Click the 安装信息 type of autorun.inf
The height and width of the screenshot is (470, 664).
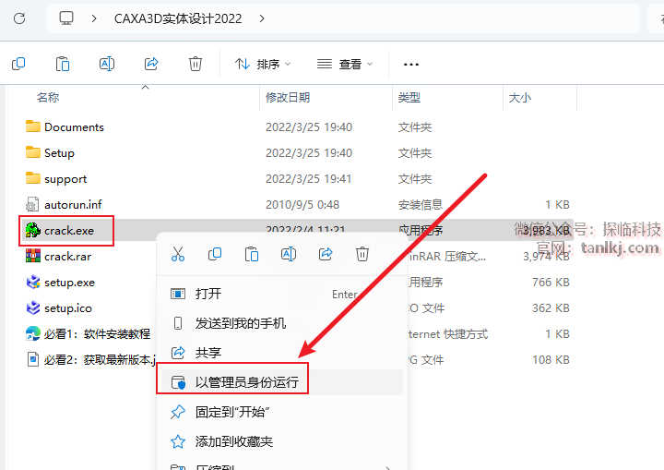(421, 205)
